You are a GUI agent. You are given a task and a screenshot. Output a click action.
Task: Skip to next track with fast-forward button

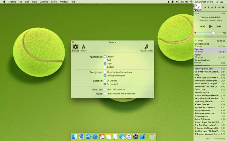click(219, 26)
